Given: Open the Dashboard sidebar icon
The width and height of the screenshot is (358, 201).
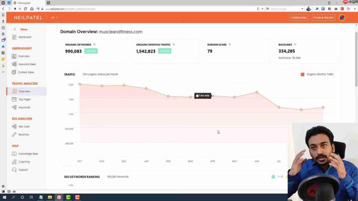Looking at the screenshot, I should click(x=14, y=37).
